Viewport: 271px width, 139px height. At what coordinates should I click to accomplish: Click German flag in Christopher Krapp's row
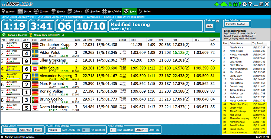[x=35, y=45]
